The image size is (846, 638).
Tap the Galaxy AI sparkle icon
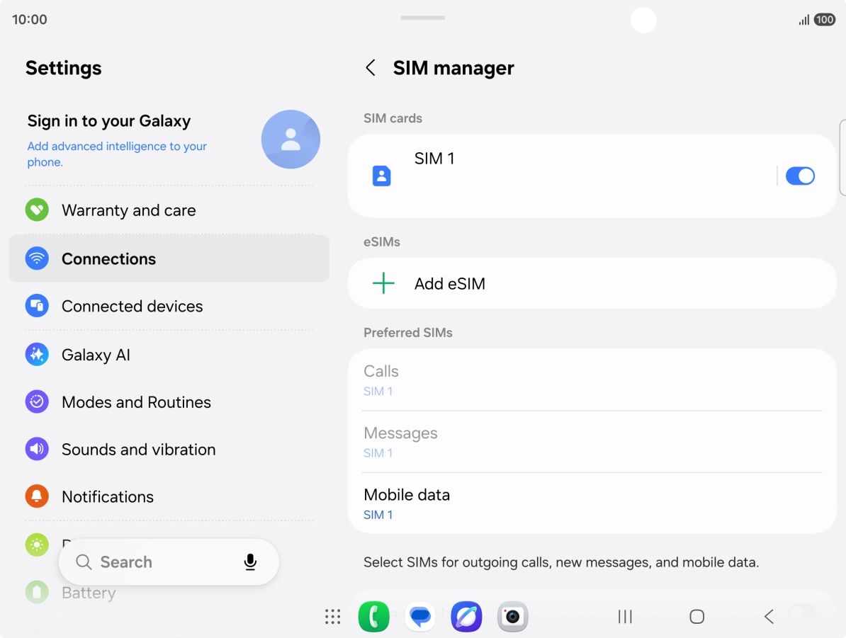(37, 354)
